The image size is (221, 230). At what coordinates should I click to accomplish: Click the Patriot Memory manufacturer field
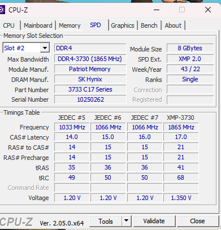click(90, 69)
